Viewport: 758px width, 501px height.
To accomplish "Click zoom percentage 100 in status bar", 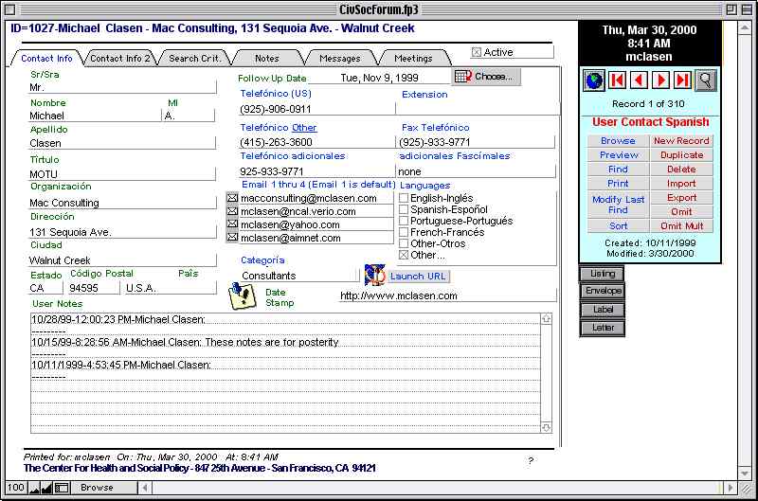I will (16, 488).
